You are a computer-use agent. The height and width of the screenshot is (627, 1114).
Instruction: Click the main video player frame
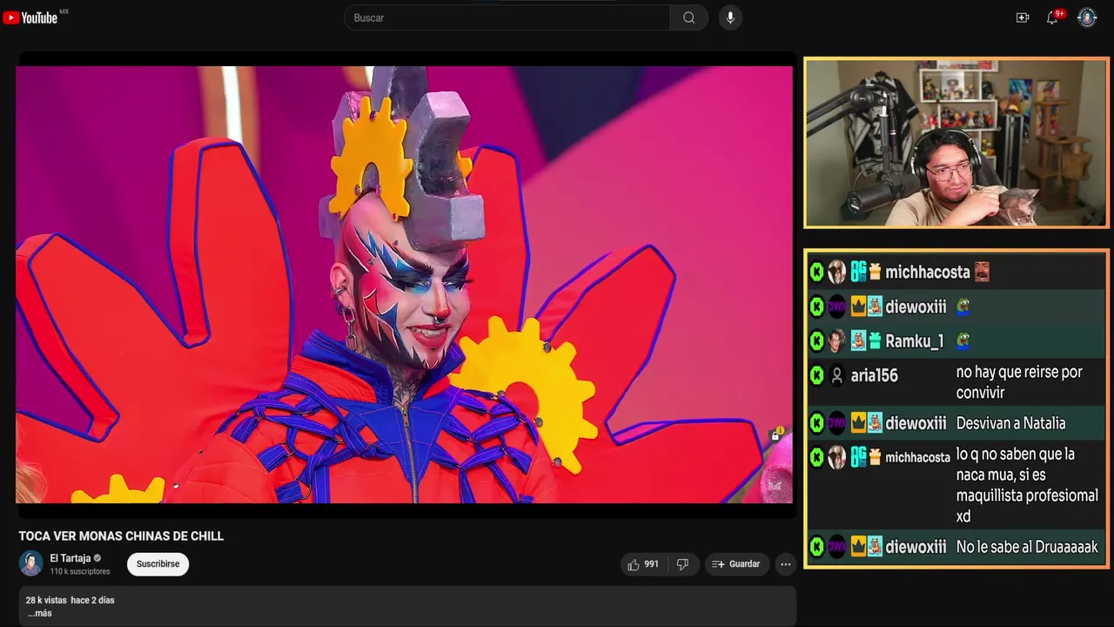pyautogui.click(x=405, y=285)
